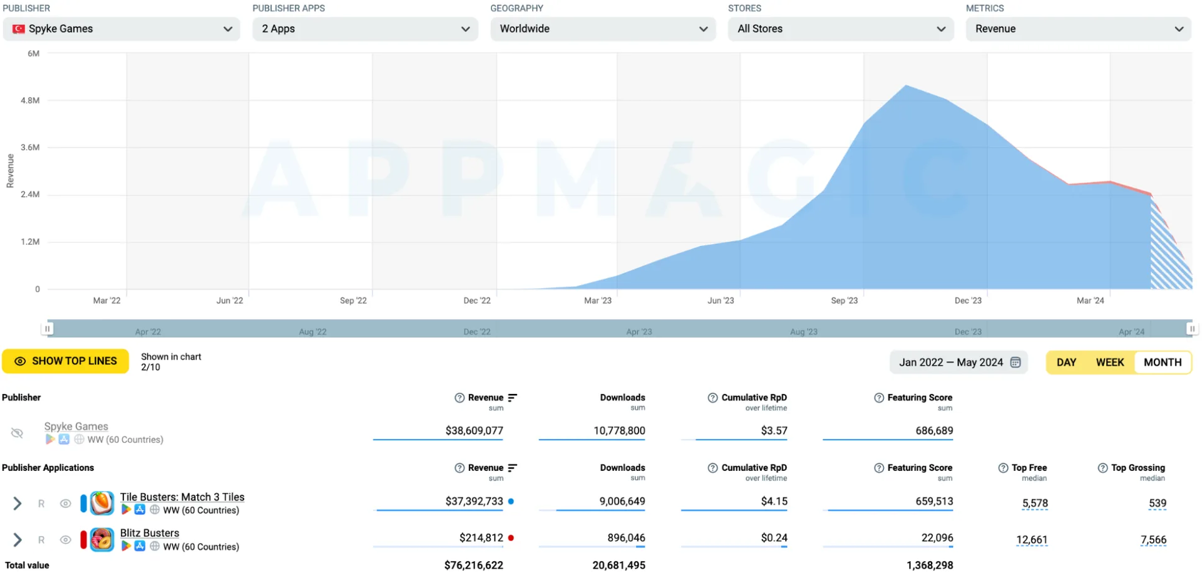The image size is (1202, 578).
Task: Open the Blitz Busters app link
Action: coord(150,533)
